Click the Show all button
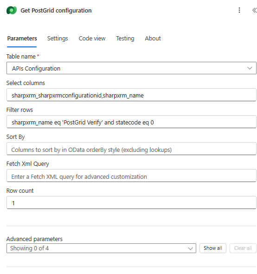Viewport: 257px width, 274px height. 213,248
